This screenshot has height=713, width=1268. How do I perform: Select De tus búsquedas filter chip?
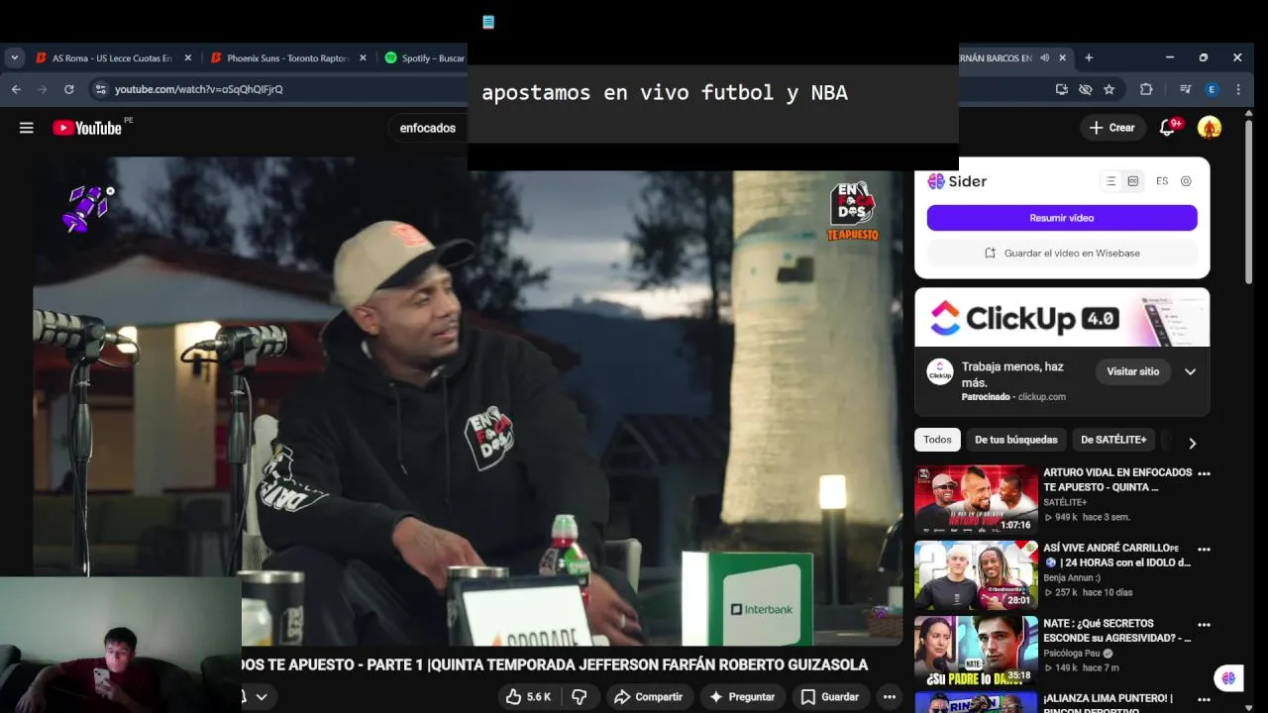pos(1015,440)
